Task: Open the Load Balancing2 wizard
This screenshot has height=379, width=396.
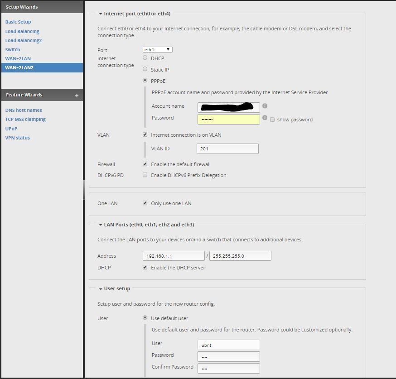Action: point(24,40)
